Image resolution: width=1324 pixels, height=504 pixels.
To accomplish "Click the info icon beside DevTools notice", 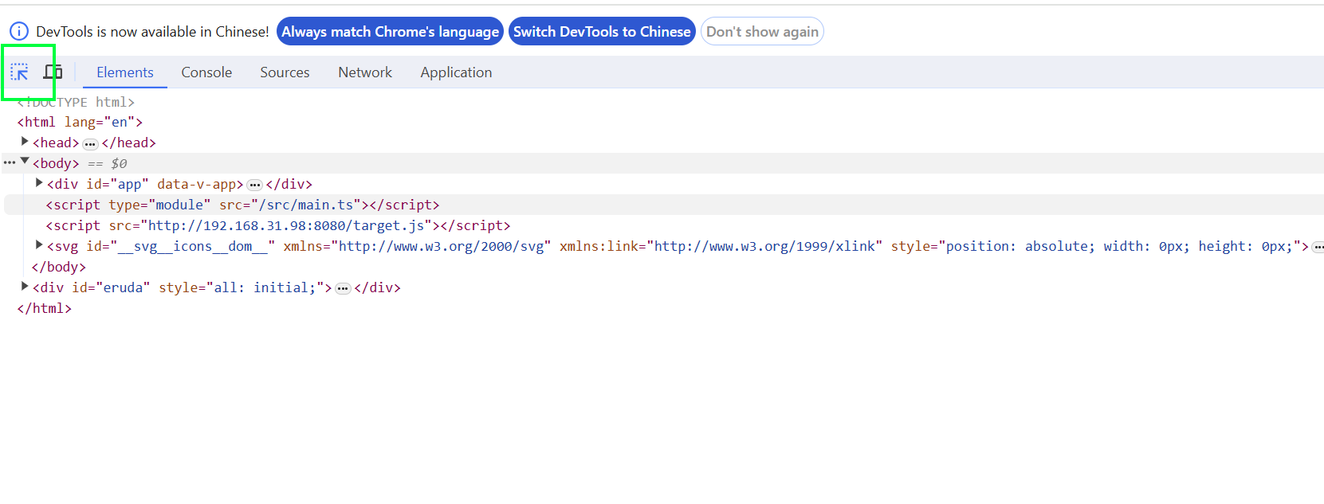I will [x=19, y=32].
